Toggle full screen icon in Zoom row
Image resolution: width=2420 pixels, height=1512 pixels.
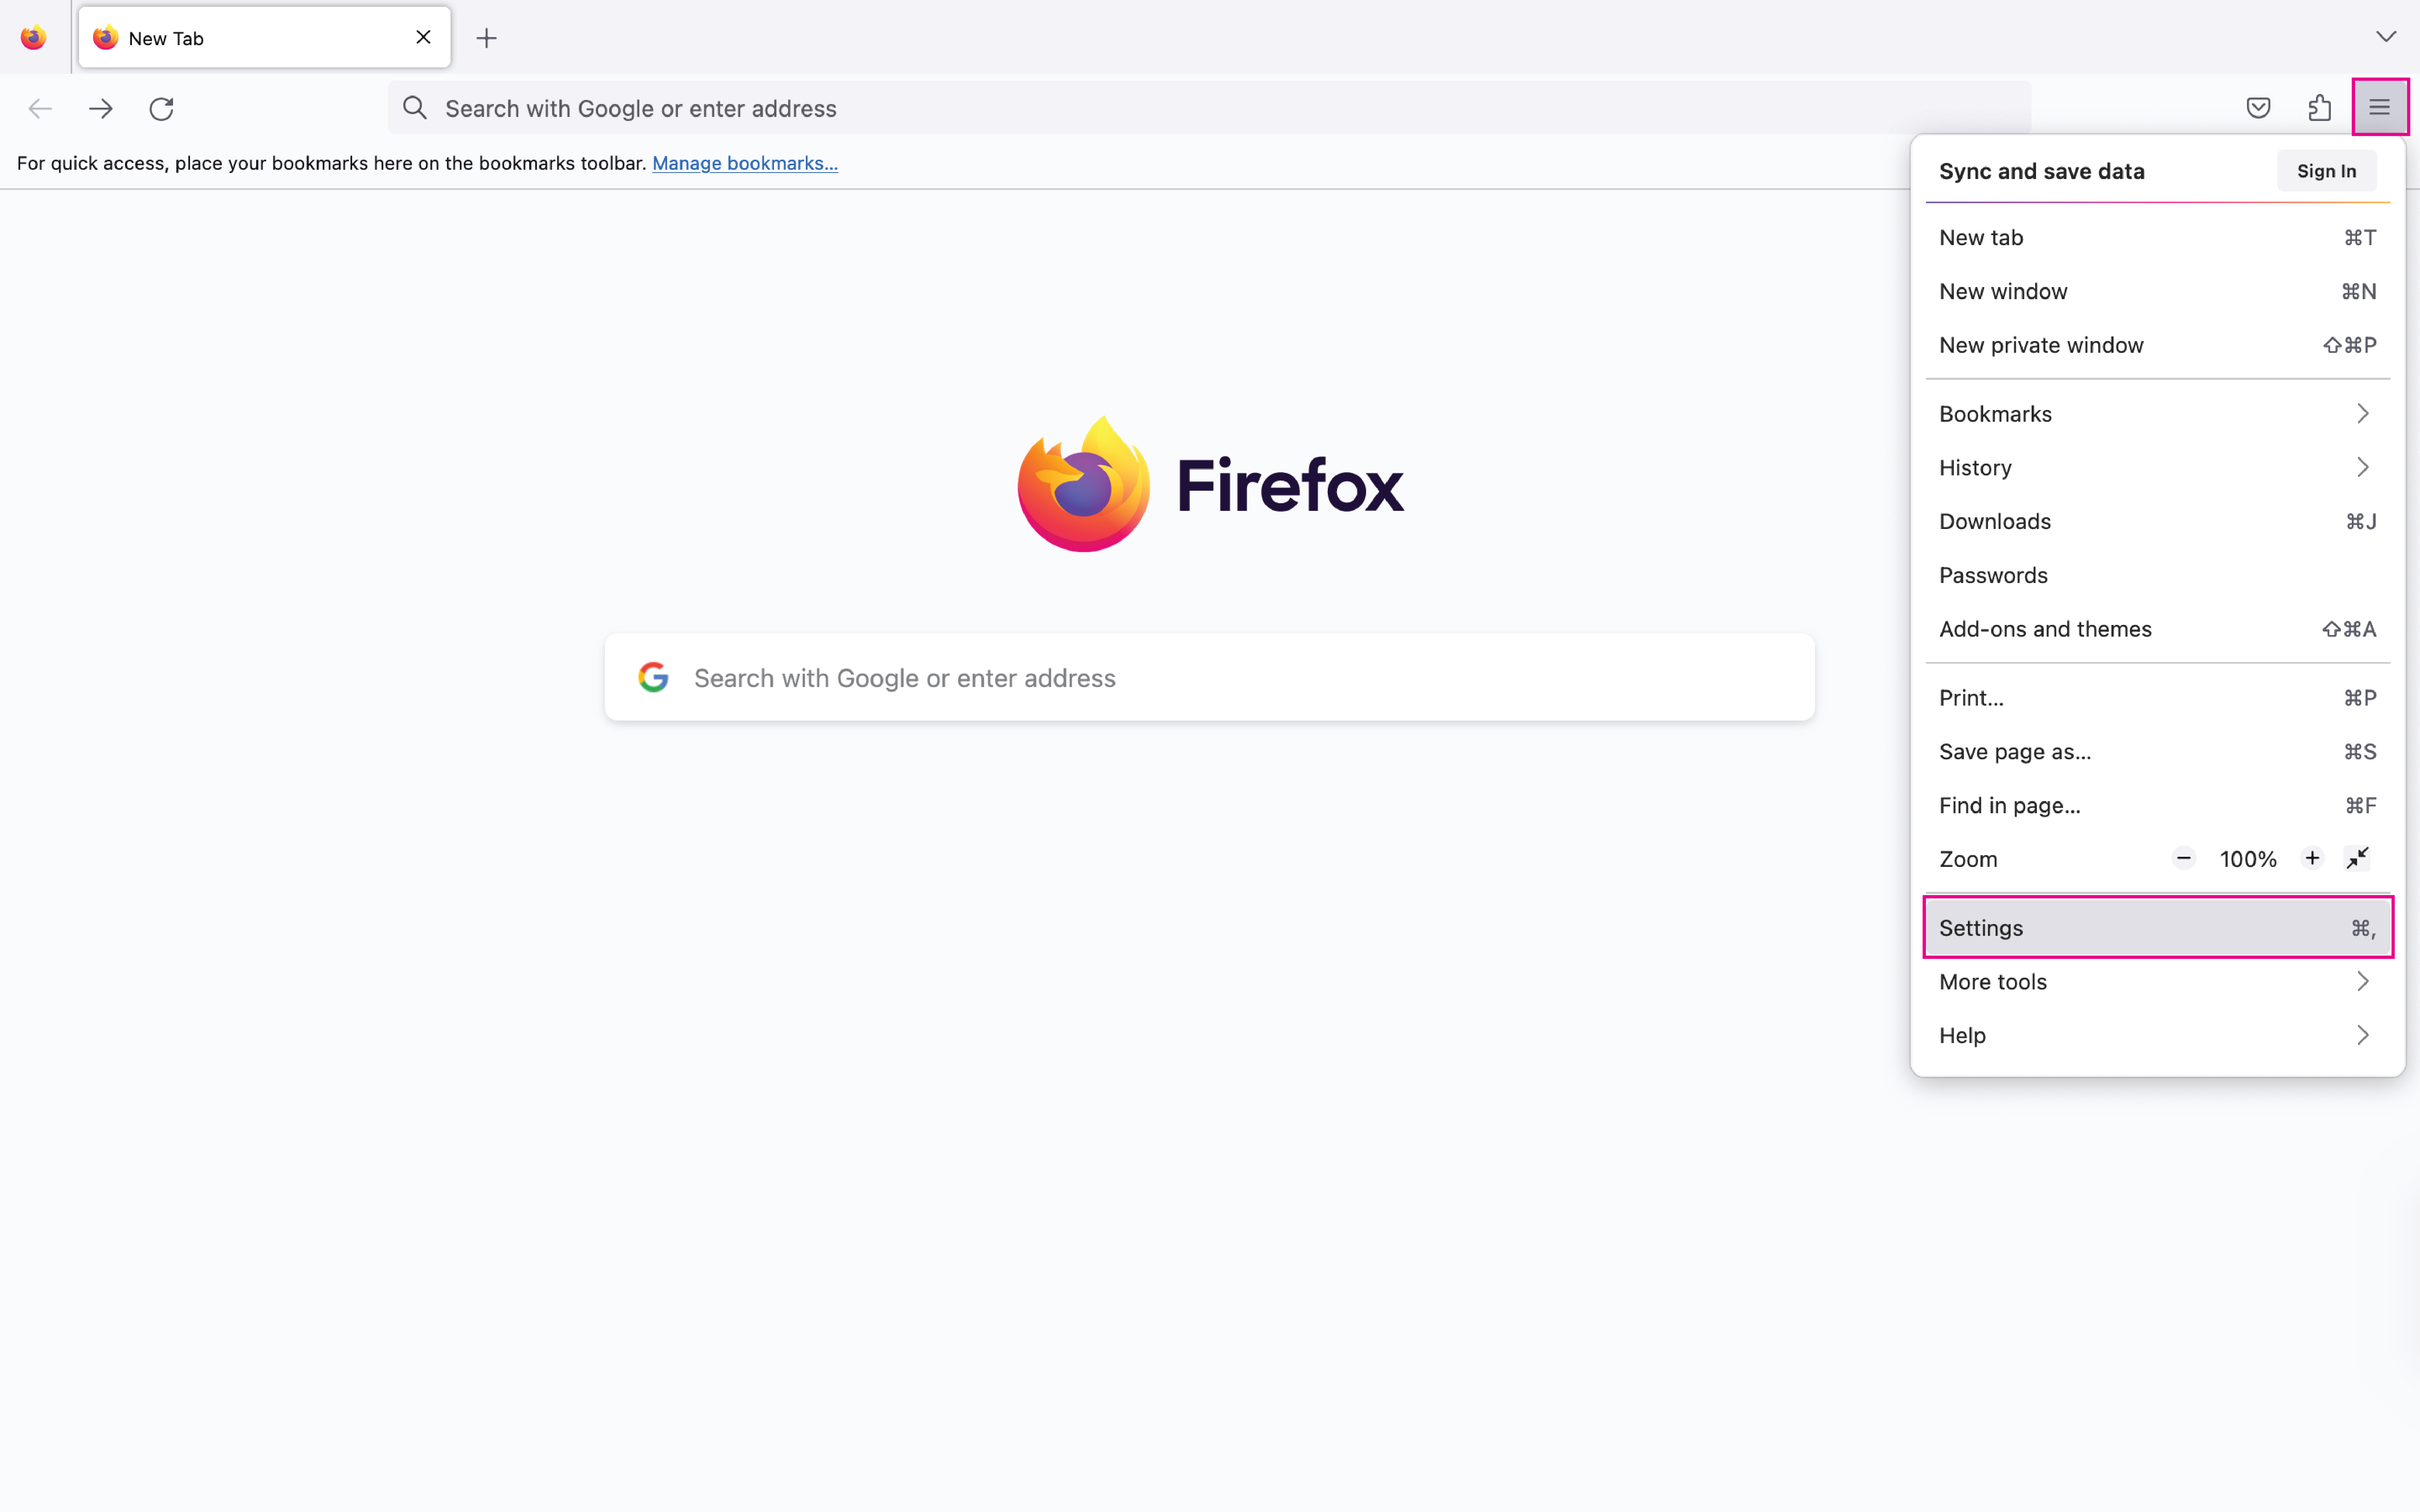[2358, 859]
